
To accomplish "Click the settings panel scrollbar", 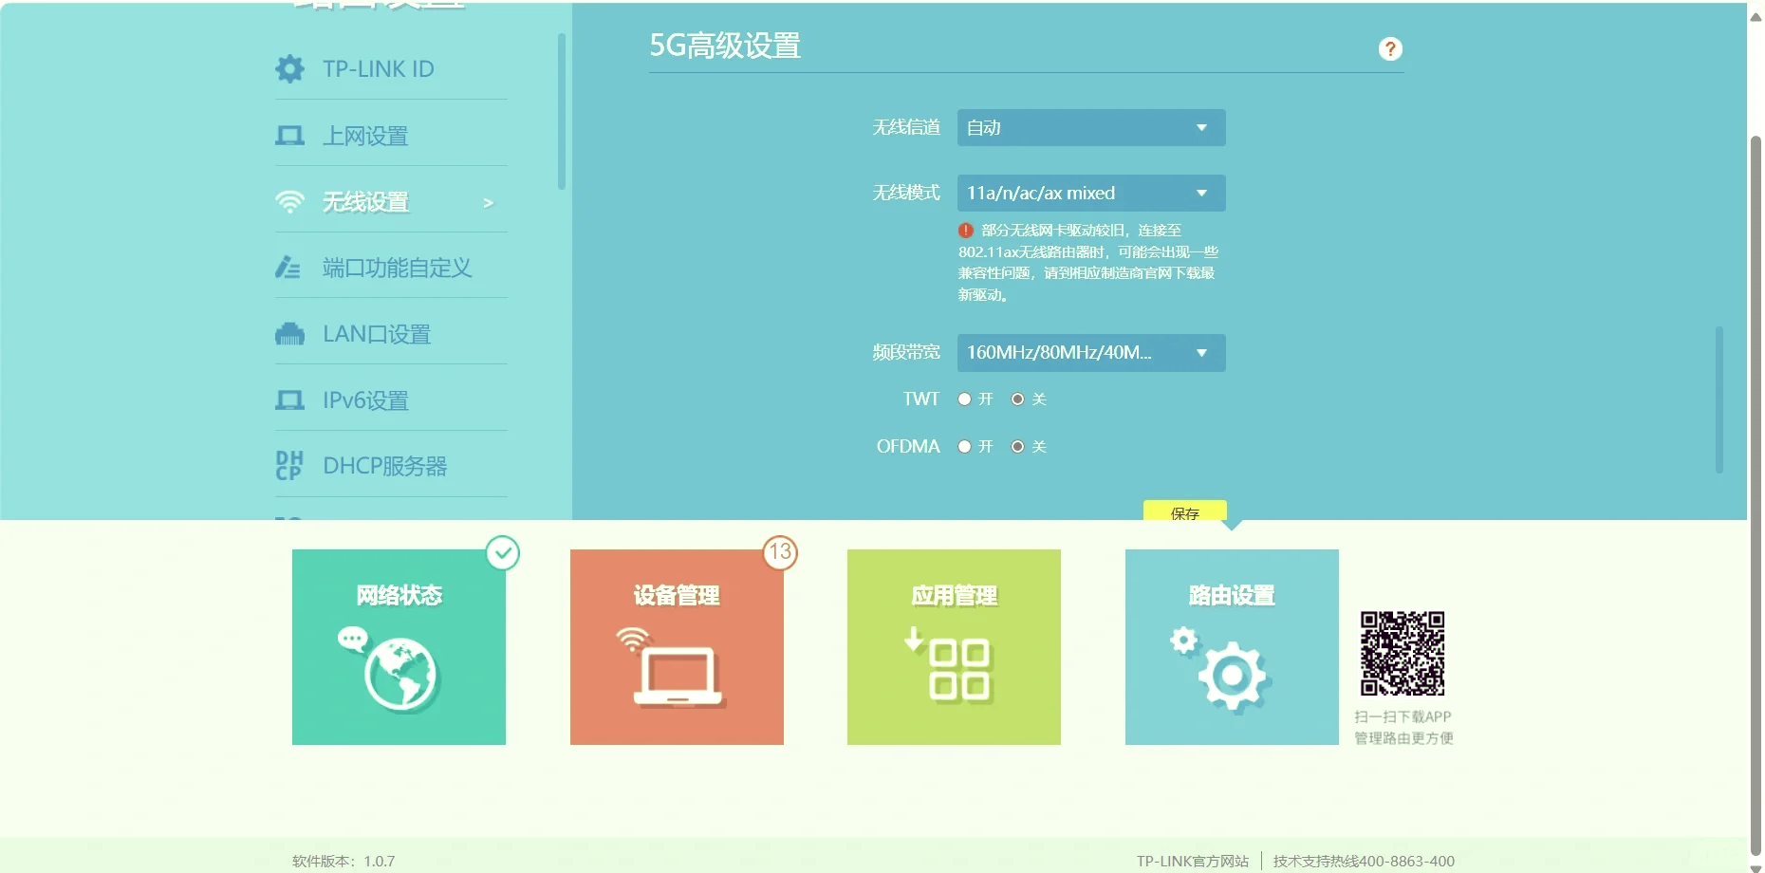I will pyautogui.click(x=1719, y=399).
